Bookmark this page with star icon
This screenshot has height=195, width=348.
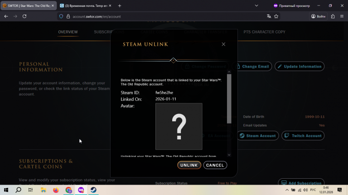(276, 16)
